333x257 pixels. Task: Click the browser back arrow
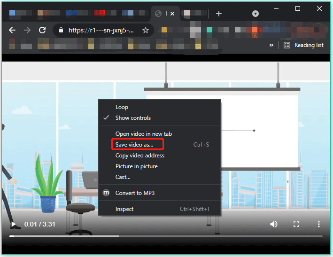(x=12, y=30)
